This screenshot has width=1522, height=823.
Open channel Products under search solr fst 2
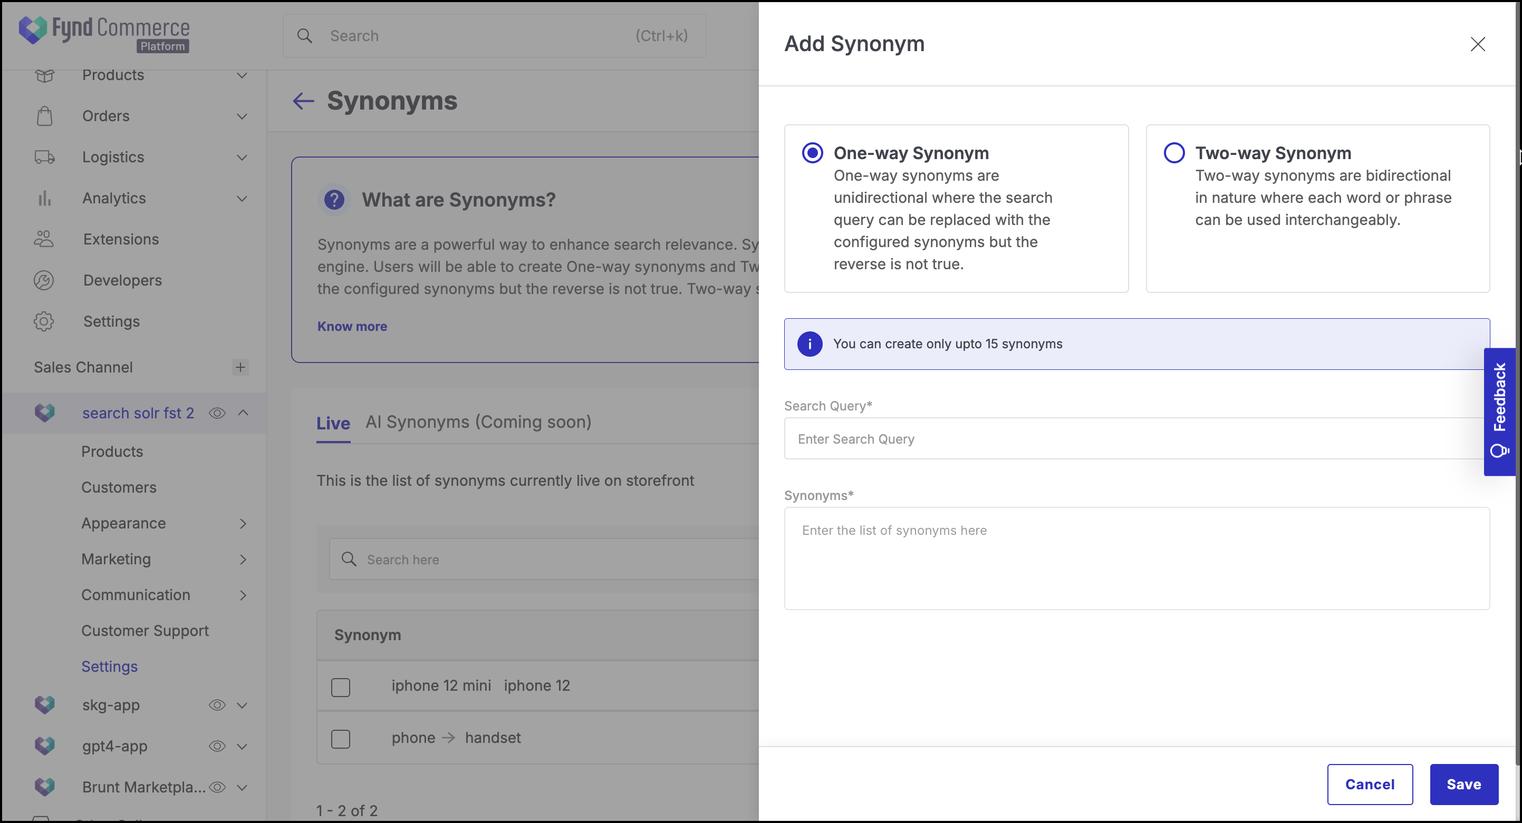[x=112, y=452]
